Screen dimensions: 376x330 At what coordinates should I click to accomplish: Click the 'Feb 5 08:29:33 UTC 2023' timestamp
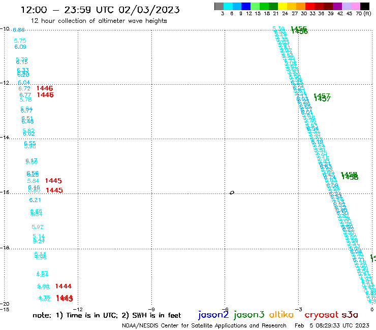[332, 325]
